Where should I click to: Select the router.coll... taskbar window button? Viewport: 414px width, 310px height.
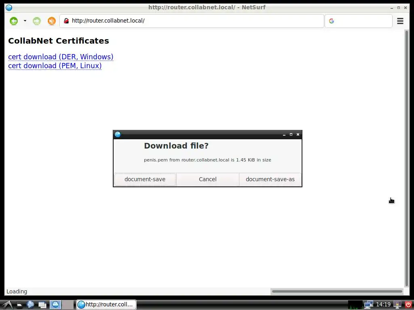point(106,304)
